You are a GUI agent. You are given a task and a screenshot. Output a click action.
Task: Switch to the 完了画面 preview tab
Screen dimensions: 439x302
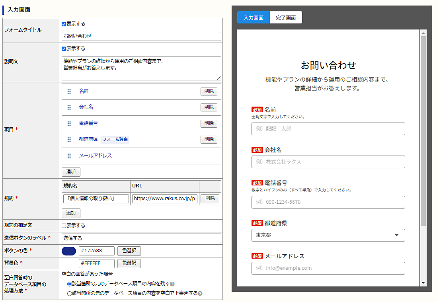coord(285,18)
